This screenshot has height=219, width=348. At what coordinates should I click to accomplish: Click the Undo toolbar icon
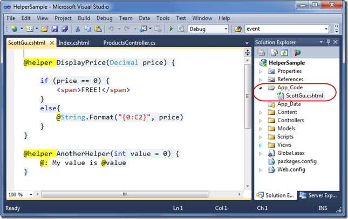click(111, 29)
